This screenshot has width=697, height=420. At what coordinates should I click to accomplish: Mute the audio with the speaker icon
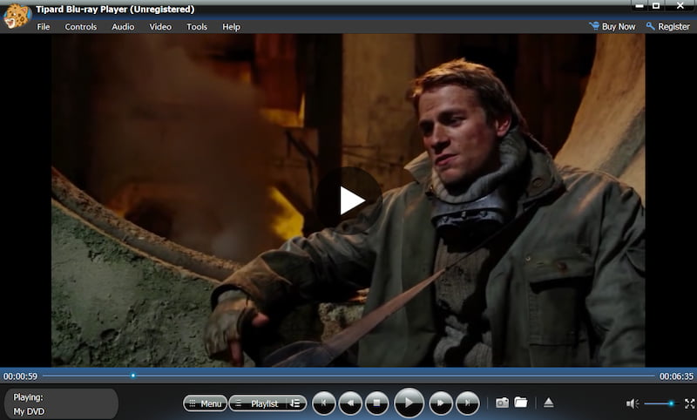tap(633, 403)
